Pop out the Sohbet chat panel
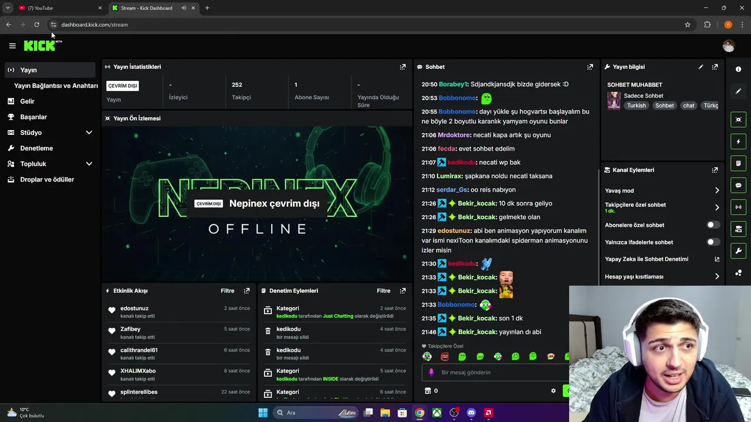The height and width of the screenshot is (422, 751). point(590,67)
